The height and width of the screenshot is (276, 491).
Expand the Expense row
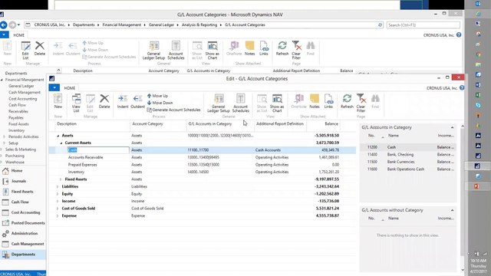click(58, 216)
